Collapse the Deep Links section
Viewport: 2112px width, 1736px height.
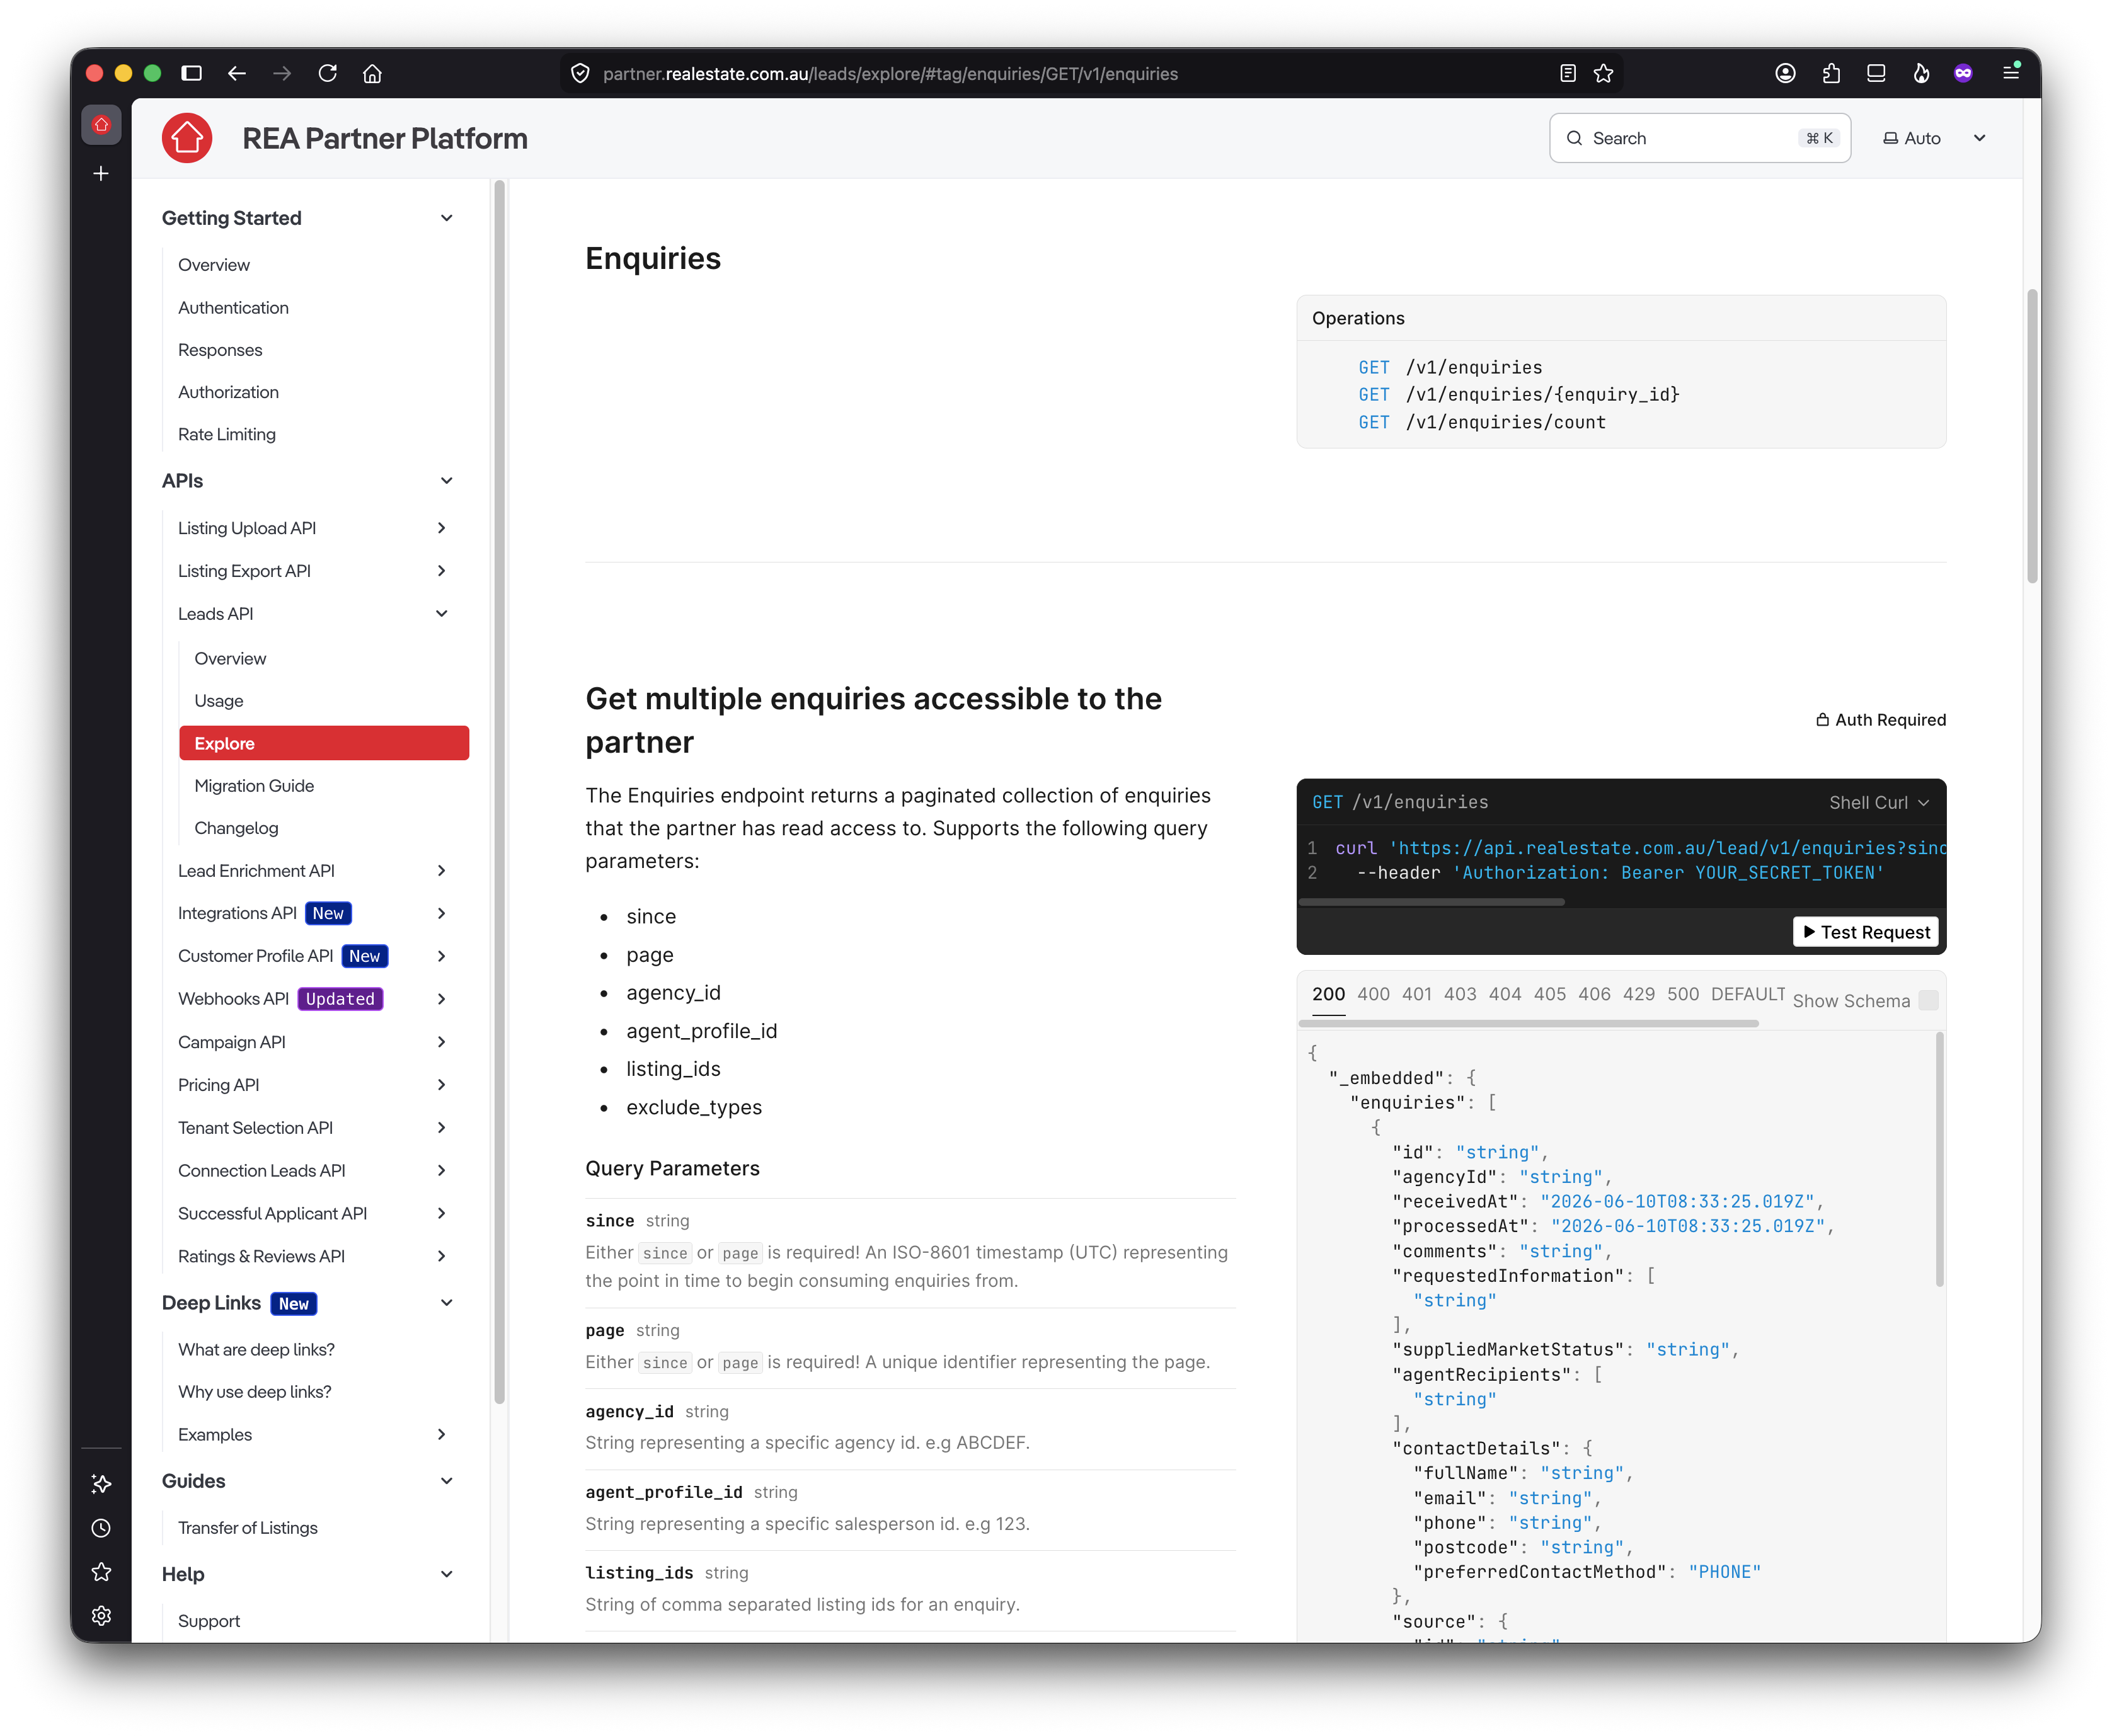pyautogui.click(x=447, y=1303)
